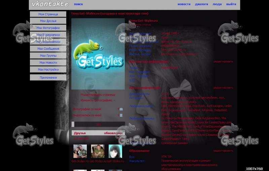The height and width of the screenshot is (171, 269).
Task: Open Мои Фотографии in the sidebar
Action: pyautogui.click(x=48, y=28)
